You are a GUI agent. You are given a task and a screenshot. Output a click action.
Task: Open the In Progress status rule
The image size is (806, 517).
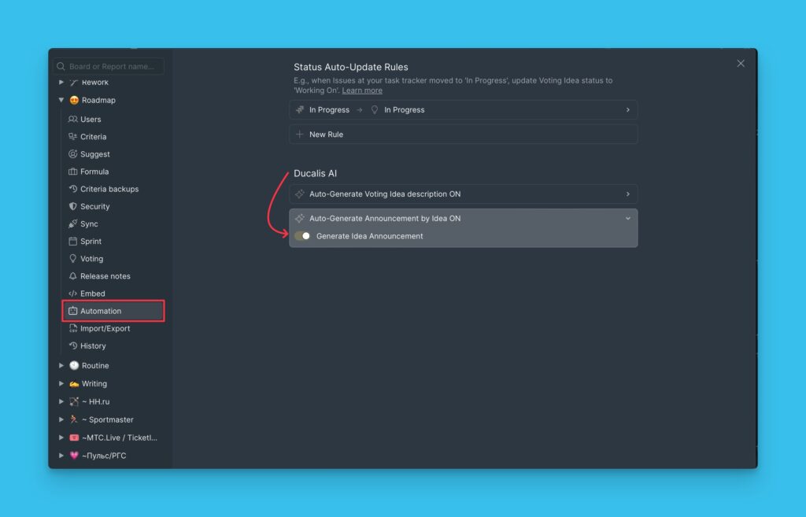click(463, 110)
